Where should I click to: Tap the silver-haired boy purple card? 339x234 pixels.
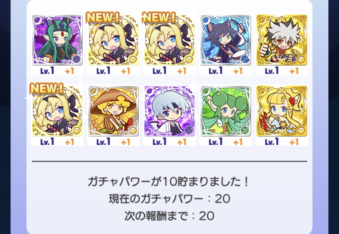pos(170,111)
